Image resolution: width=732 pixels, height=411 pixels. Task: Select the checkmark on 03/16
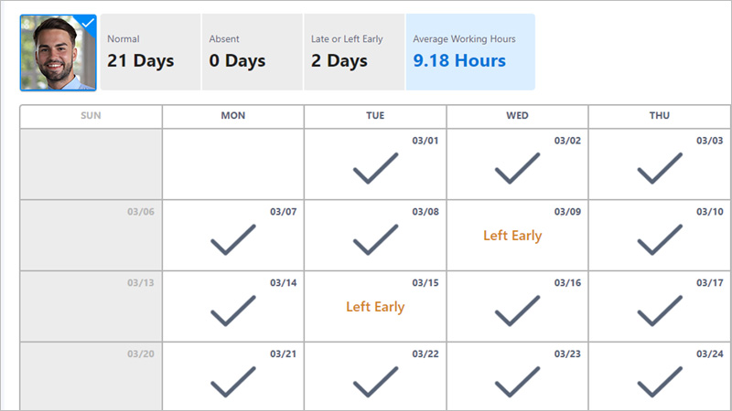tap(517, 311)
